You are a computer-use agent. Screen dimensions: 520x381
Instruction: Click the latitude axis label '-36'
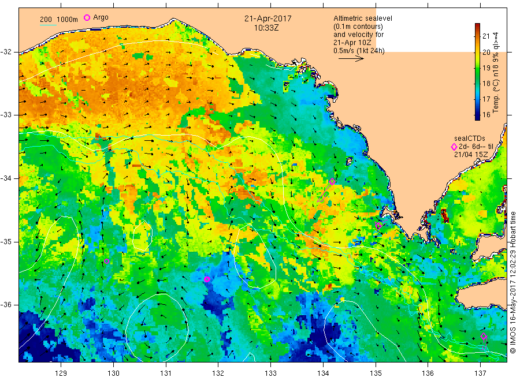click(6, 305)
